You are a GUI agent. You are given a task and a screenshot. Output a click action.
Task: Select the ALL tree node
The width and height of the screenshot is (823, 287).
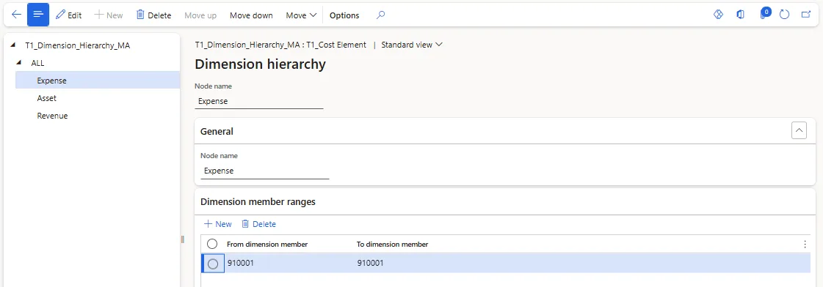coord(37,63)
